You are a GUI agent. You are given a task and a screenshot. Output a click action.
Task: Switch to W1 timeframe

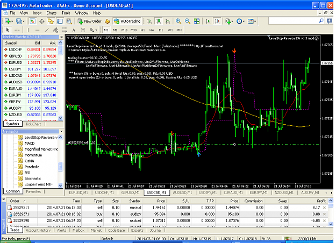tap(170, 30)
